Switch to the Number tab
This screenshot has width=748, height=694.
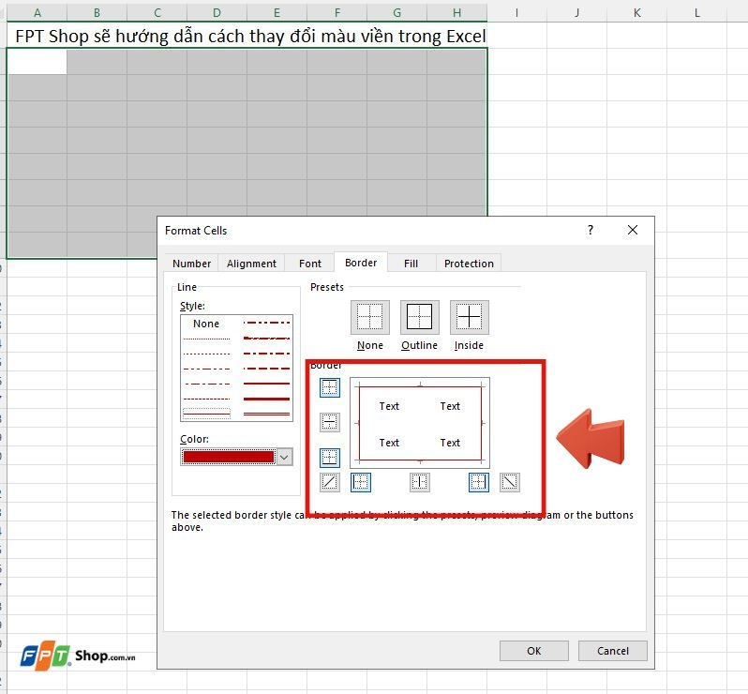click(x=191, y=264)
